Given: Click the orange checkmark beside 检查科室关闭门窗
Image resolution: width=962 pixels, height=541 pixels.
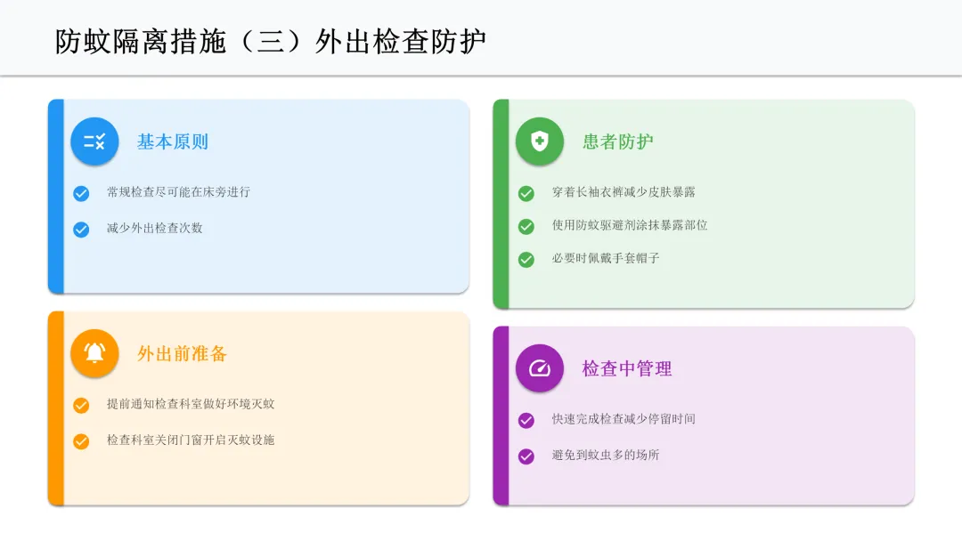Looking at the screenshot, I should pos(81,440).
